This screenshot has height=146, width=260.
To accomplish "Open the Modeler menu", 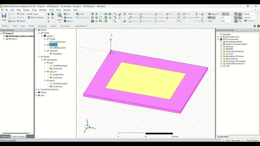I will [x=43, y=10].
